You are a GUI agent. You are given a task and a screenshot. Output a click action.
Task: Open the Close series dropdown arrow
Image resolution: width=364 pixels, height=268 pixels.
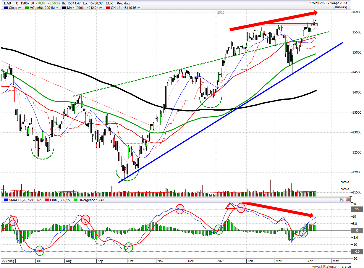pos(20,8)
